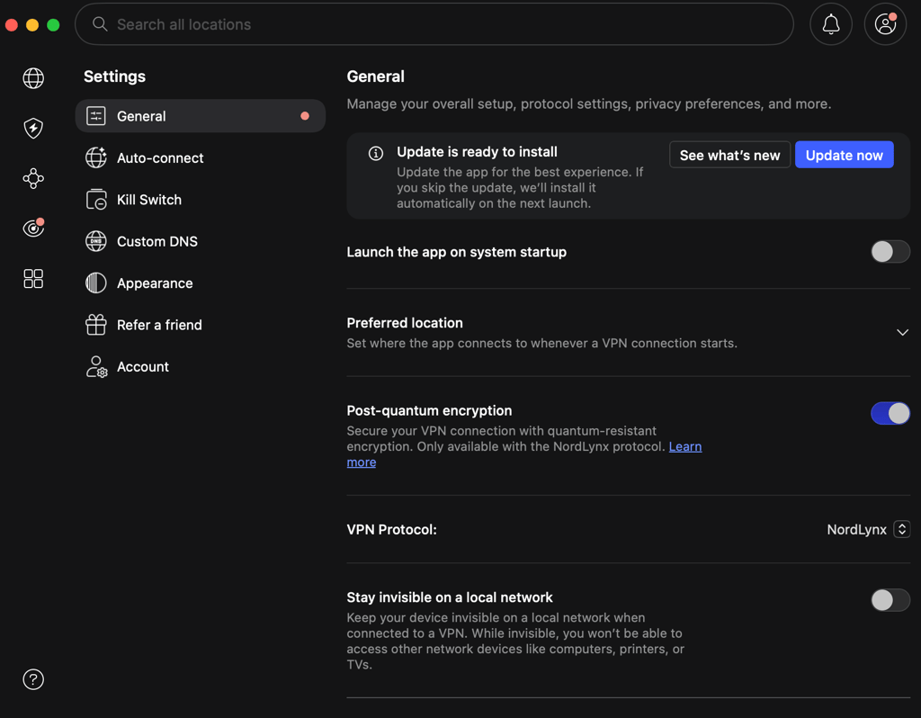Viewport: 921px width, 718px height.
Task: Open Threat Protection shield icon in sidebar
Action: 33,128
